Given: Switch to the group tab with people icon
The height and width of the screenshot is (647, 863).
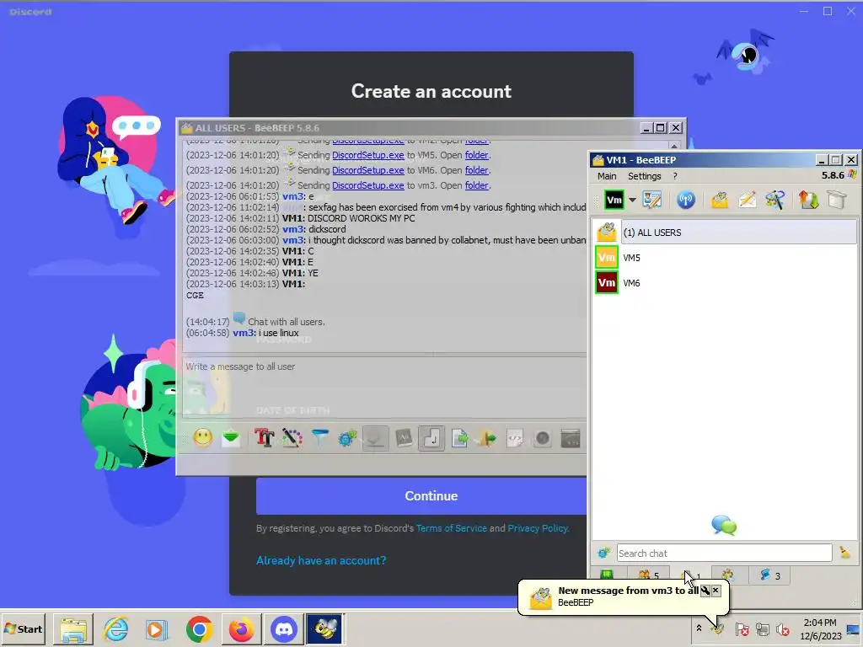Looking at the screenshot, I should 728,575.
